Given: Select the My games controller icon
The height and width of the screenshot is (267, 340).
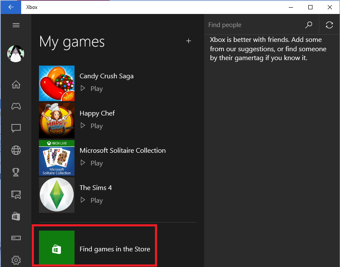Looking at the screenshot, I should (16, 106).
